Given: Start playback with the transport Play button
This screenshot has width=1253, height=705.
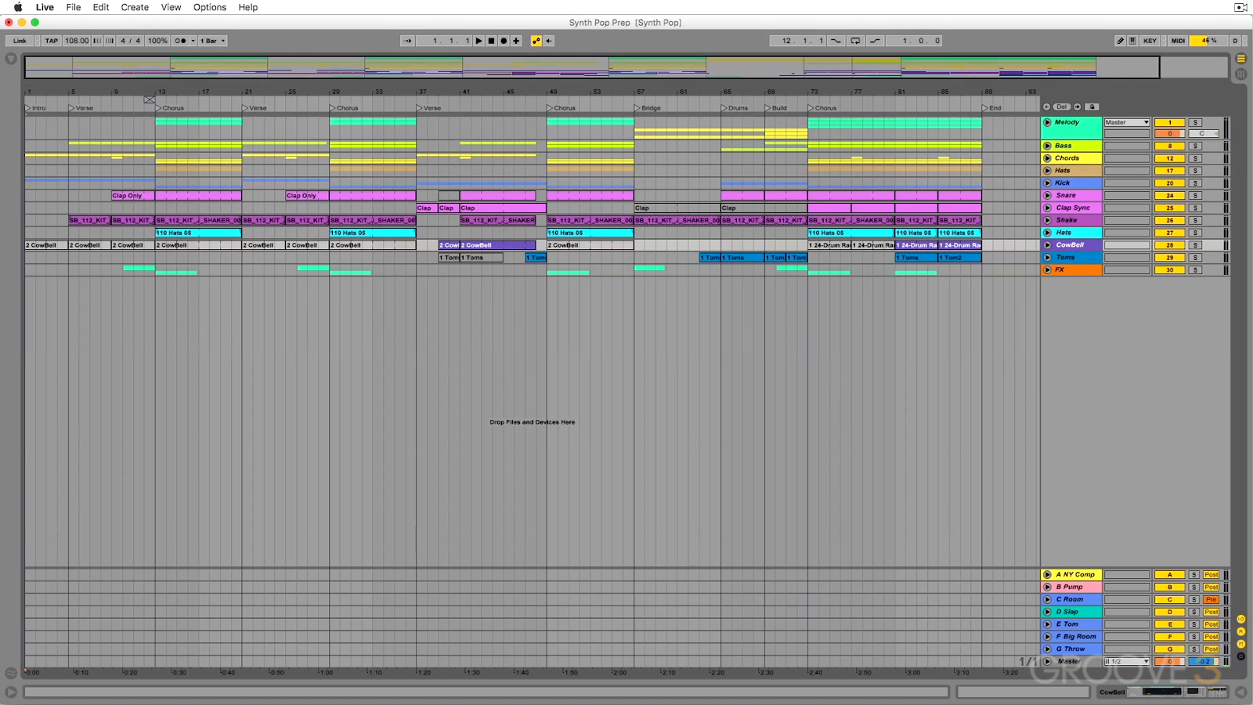Looking at the screenshot, I should (x=479, y=41).
